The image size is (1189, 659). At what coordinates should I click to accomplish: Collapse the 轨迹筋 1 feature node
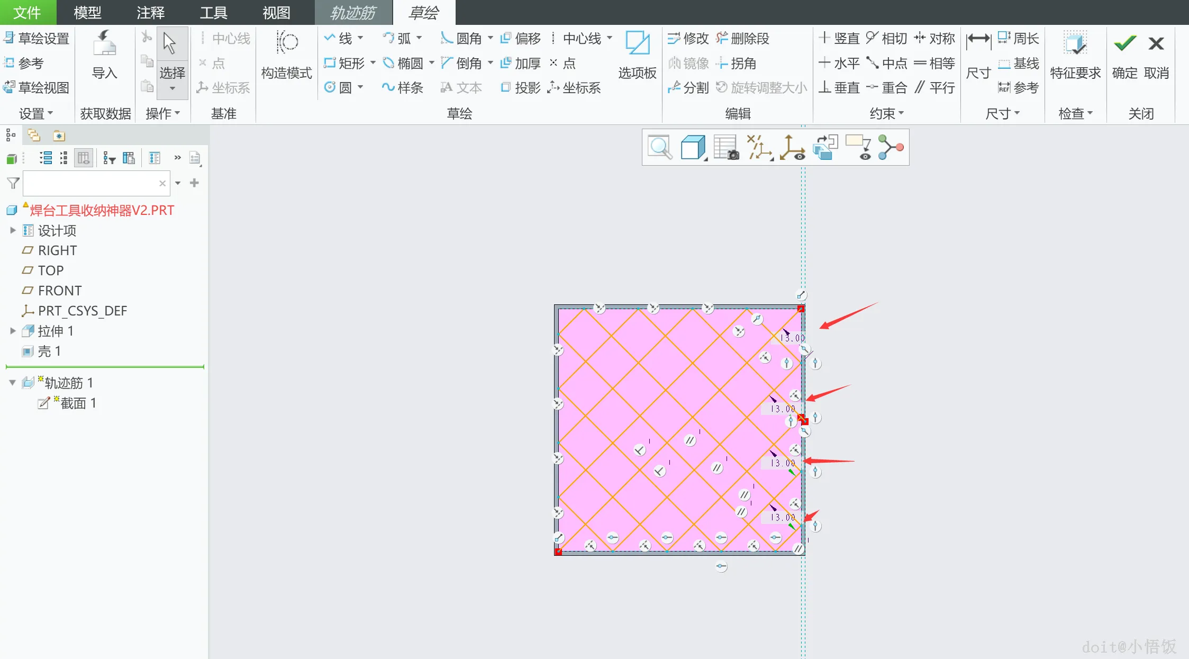[13, 383]
